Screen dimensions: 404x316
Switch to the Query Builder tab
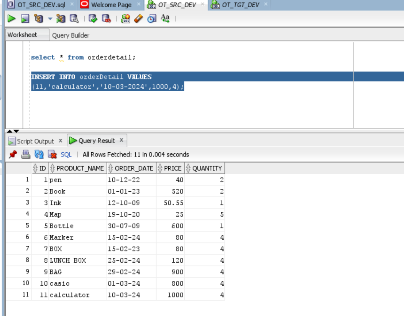pyautogui.click(x=71, y=35)
